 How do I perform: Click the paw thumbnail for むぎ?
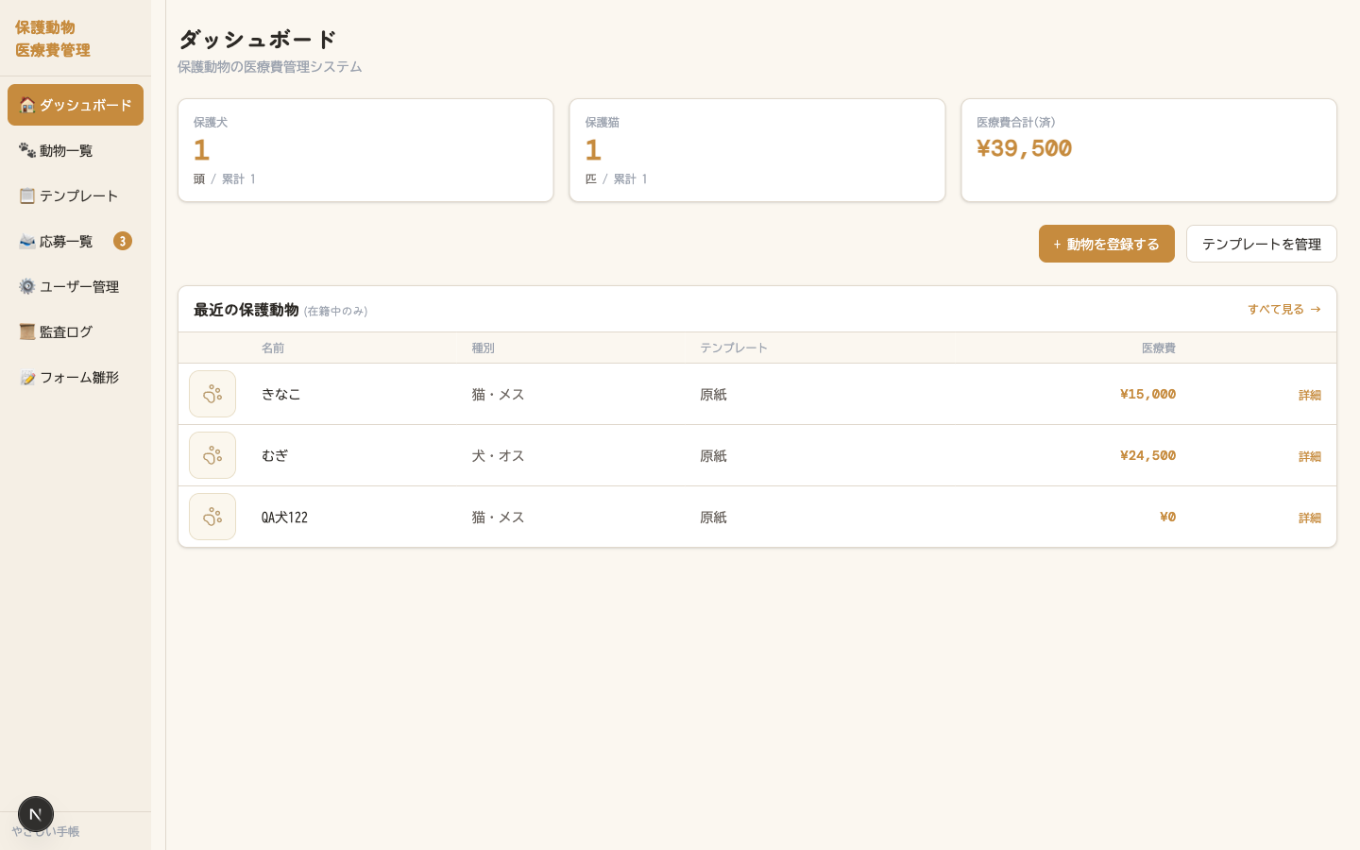(x=212, y=455)
